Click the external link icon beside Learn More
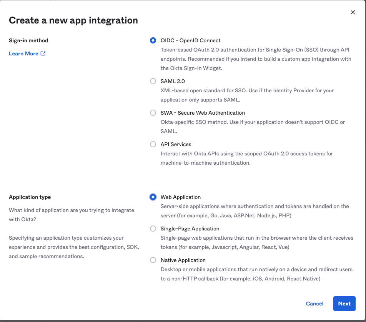This screenshot has height=322, width=366. [43, 53]
